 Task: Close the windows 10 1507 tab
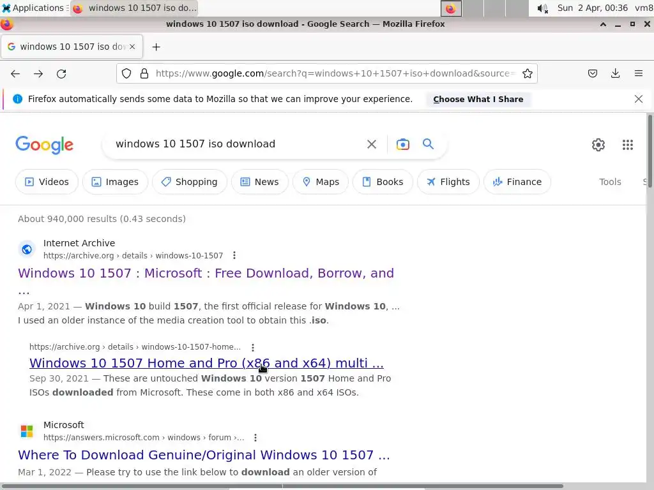[x=132, y=47]
